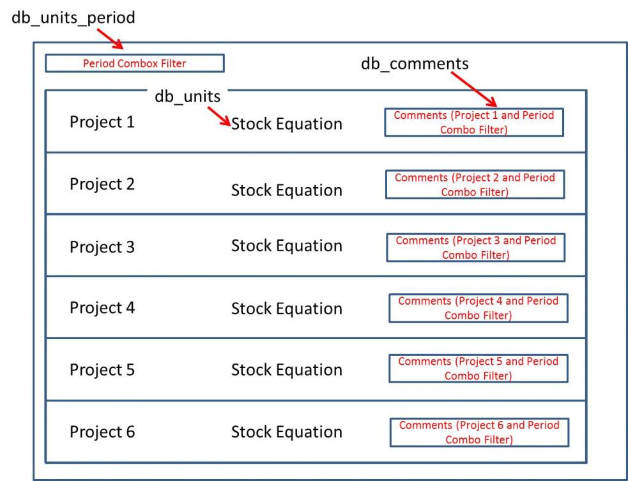This screenshot has width=628, height=481.
Task: Select the Project 6 label
Action: [x=102, y=432]
